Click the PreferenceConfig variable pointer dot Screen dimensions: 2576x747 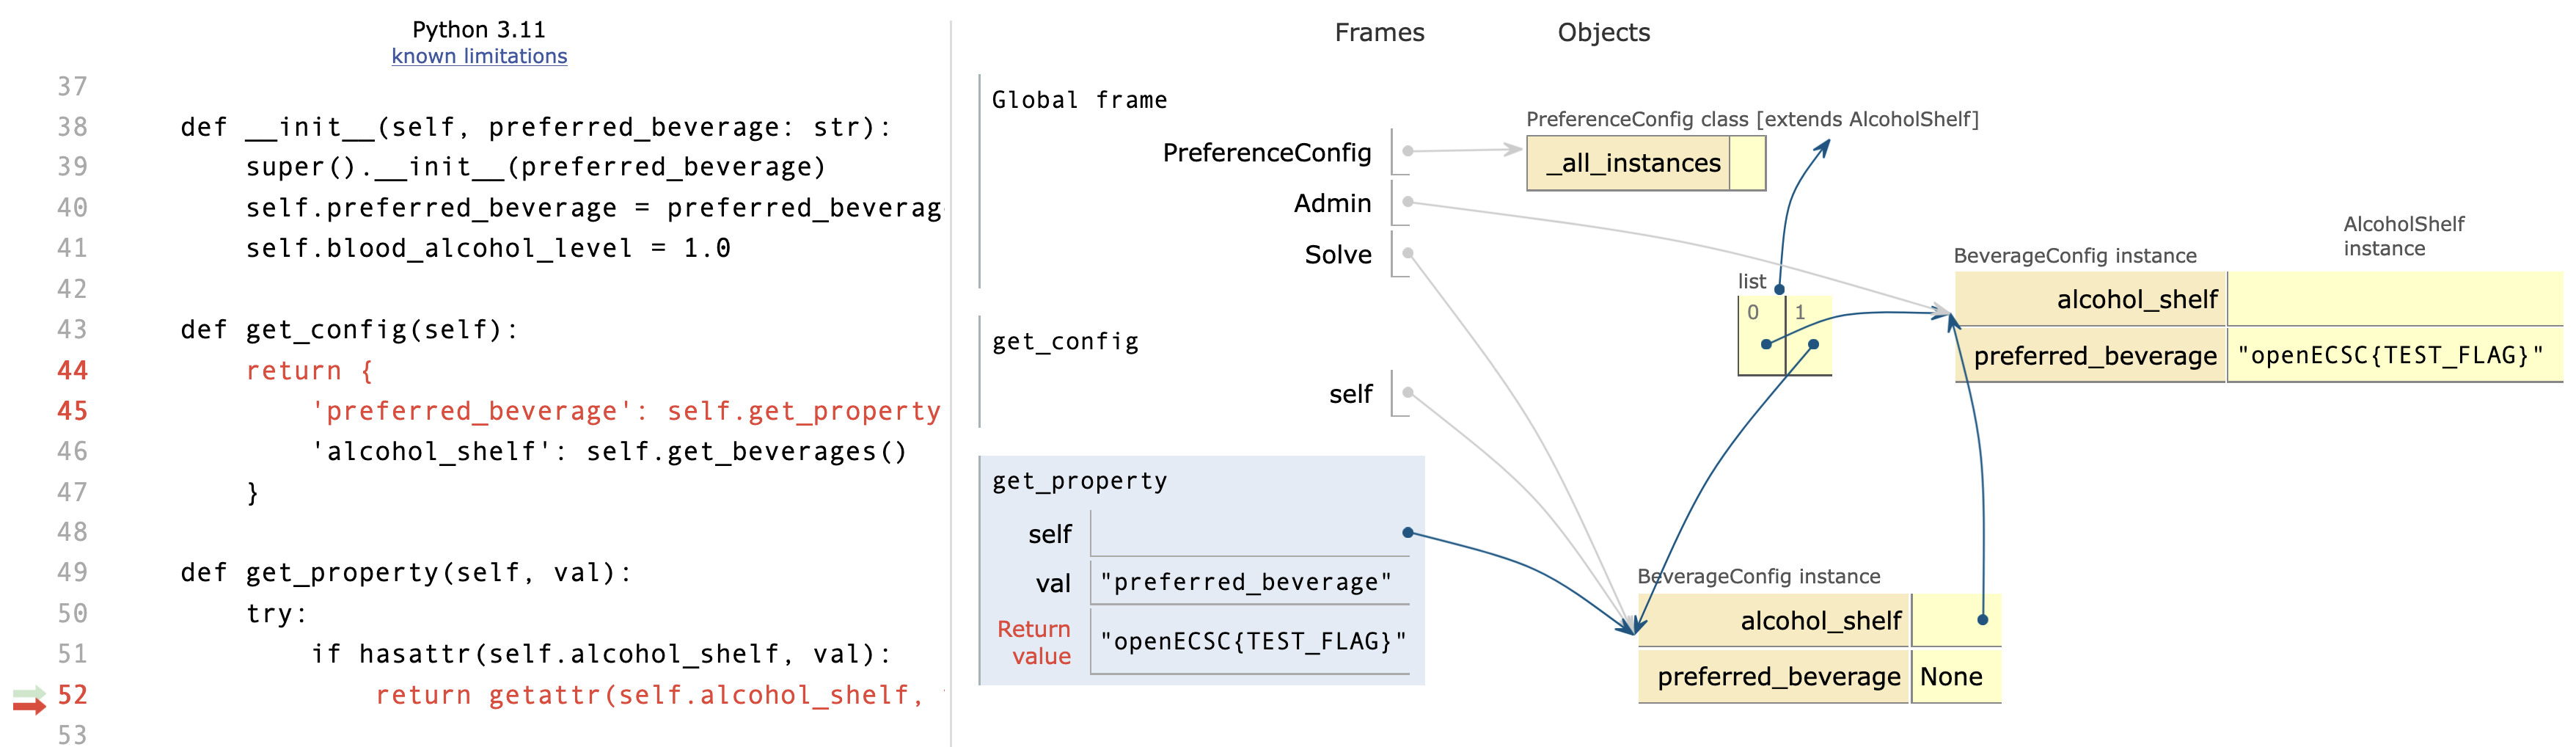pyautogui.click(x=1407, y=151)
